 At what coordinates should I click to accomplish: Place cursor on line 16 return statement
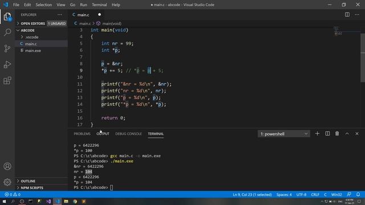(113, 118)
